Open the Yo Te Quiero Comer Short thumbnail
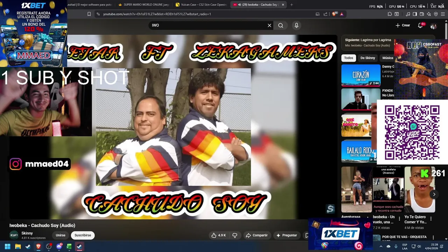 point(420,189)
